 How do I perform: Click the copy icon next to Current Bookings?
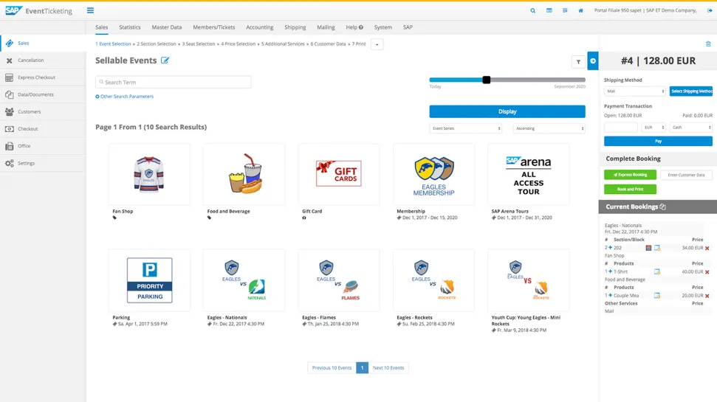point(662,207)
